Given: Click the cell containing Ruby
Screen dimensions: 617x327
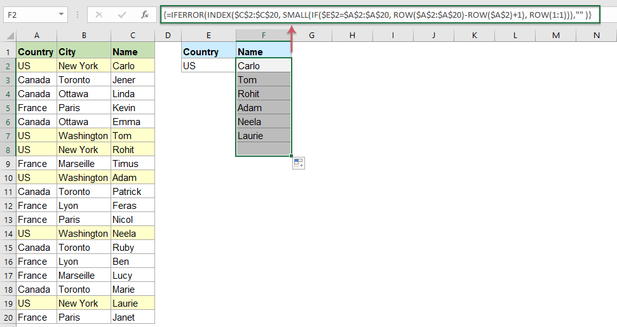Looking at the screenshot, I should [x=133, y=248].
